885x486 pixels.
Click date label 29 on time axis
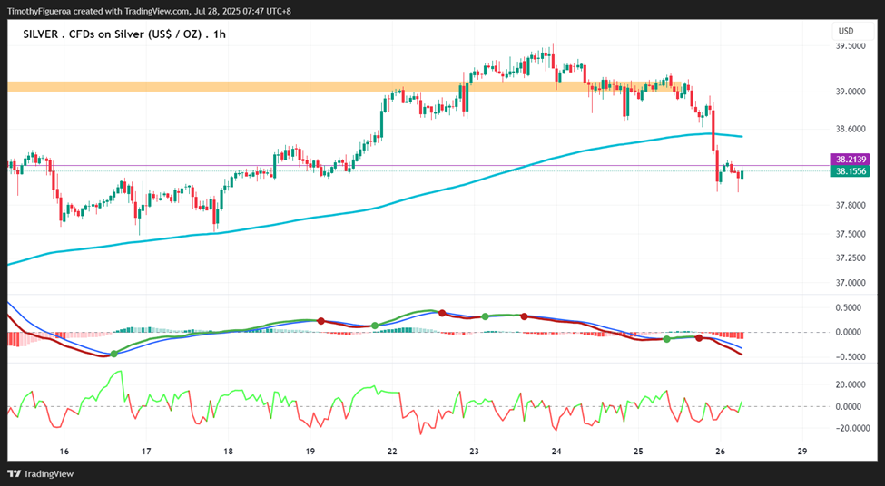point(802,451)
